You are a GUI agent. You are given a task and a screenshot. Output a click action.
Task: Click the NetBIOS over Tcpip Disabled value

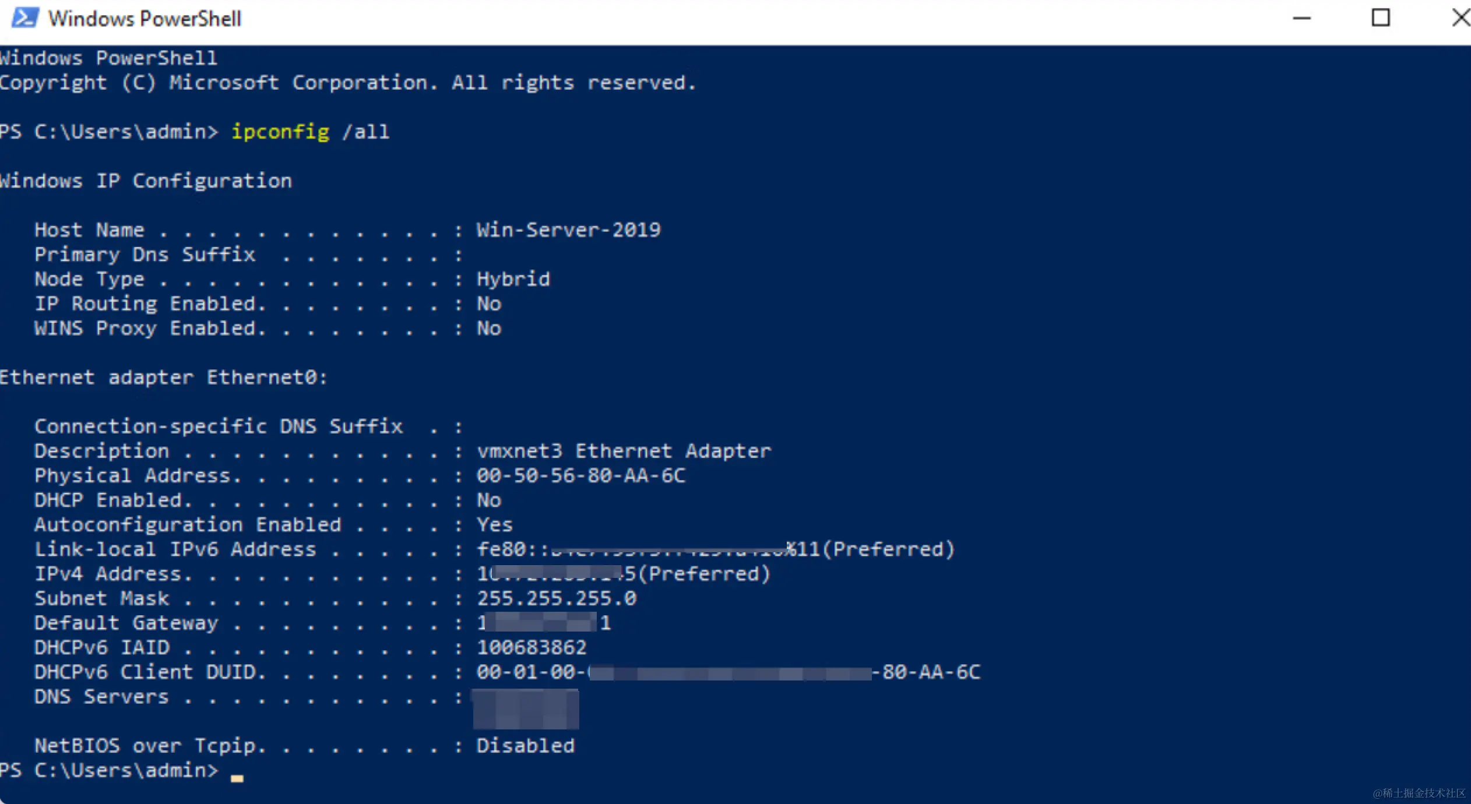525,746
